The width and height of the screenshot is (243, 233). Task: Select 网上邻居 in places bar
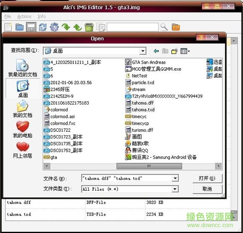coord(23,150)
